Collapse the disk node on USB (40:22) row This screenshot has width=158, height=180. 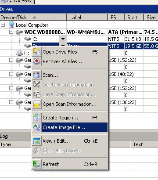click(x=11, y=74)
